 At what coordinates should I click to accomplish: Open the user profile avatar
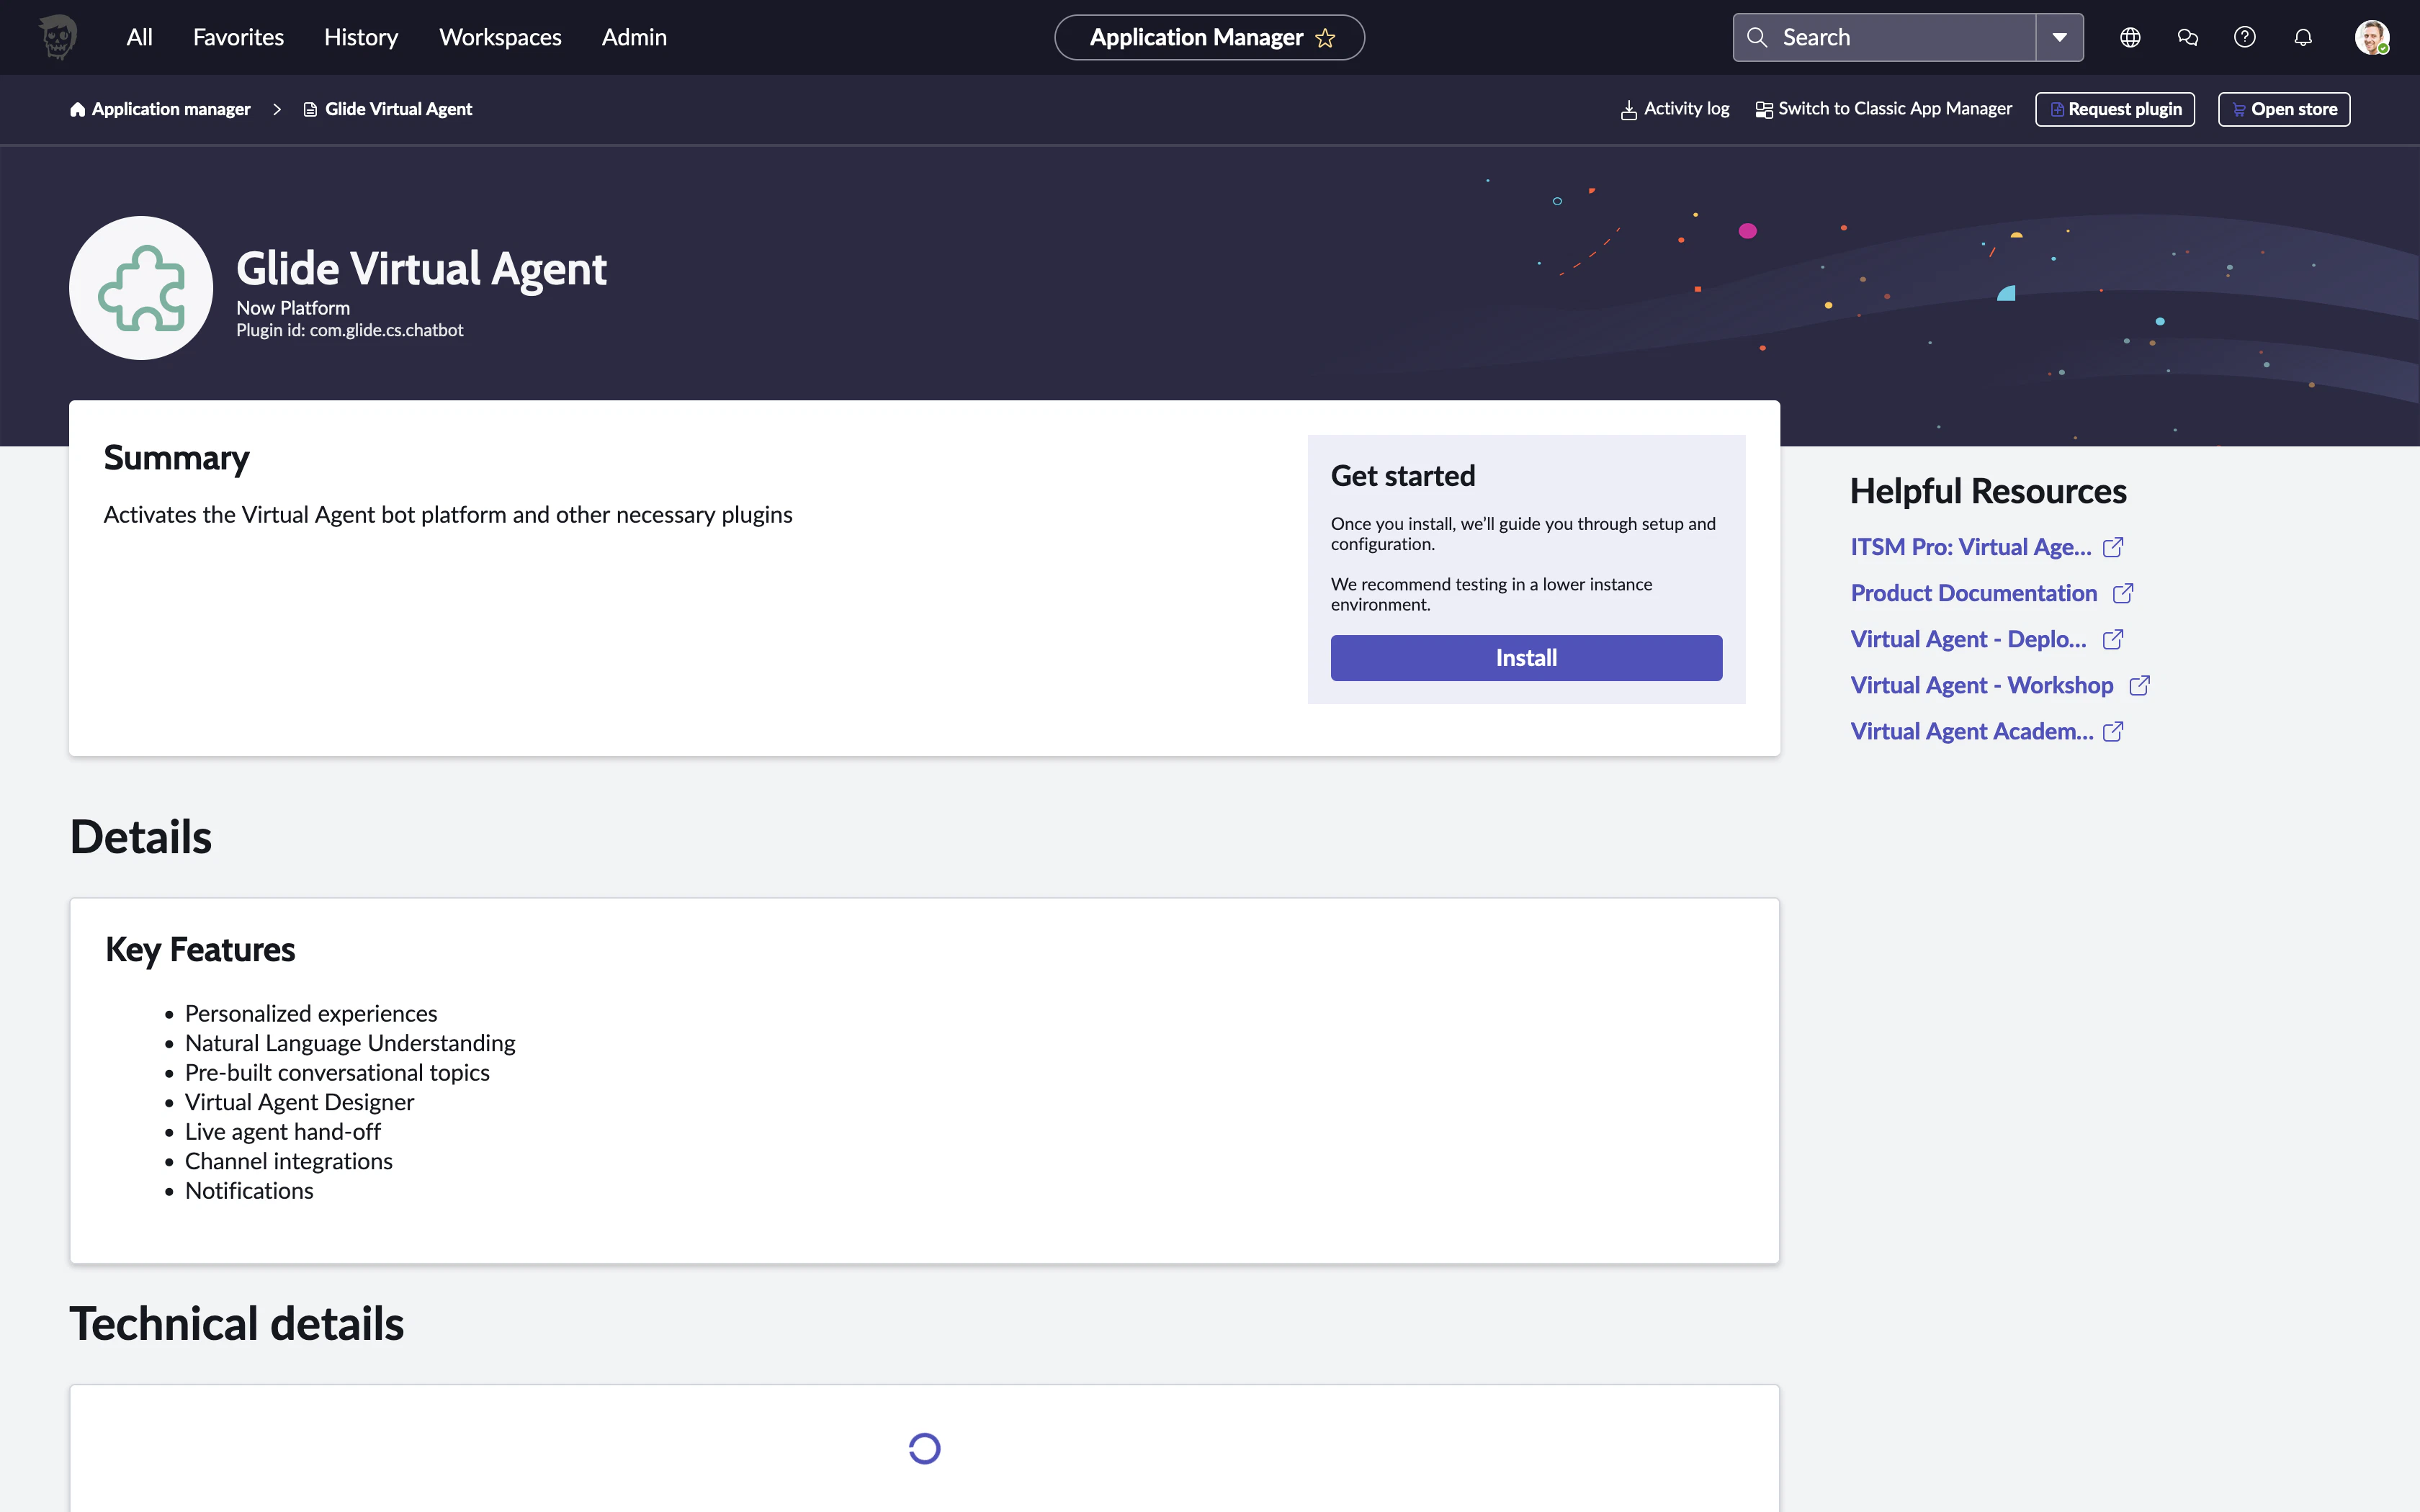pos(2372,38)
